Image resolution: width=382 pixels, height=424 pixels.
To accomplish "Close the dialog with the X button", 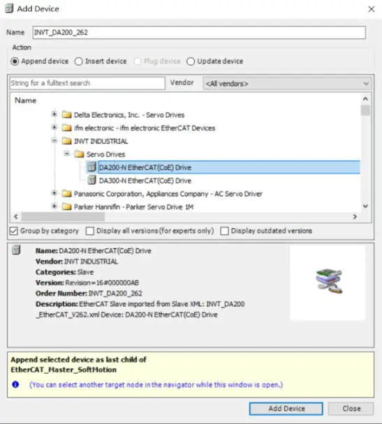I will pos(371,9).
